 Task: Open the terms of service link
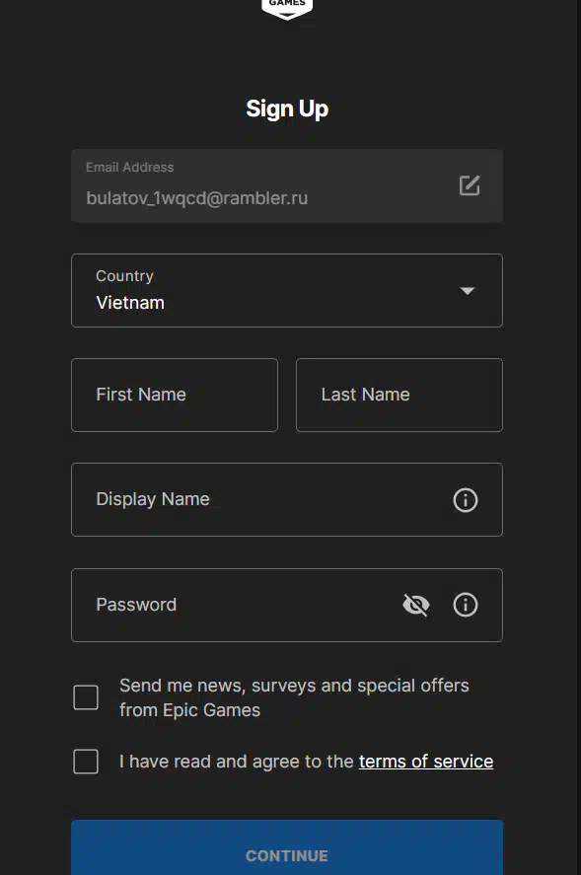click(x=426, y=762)
